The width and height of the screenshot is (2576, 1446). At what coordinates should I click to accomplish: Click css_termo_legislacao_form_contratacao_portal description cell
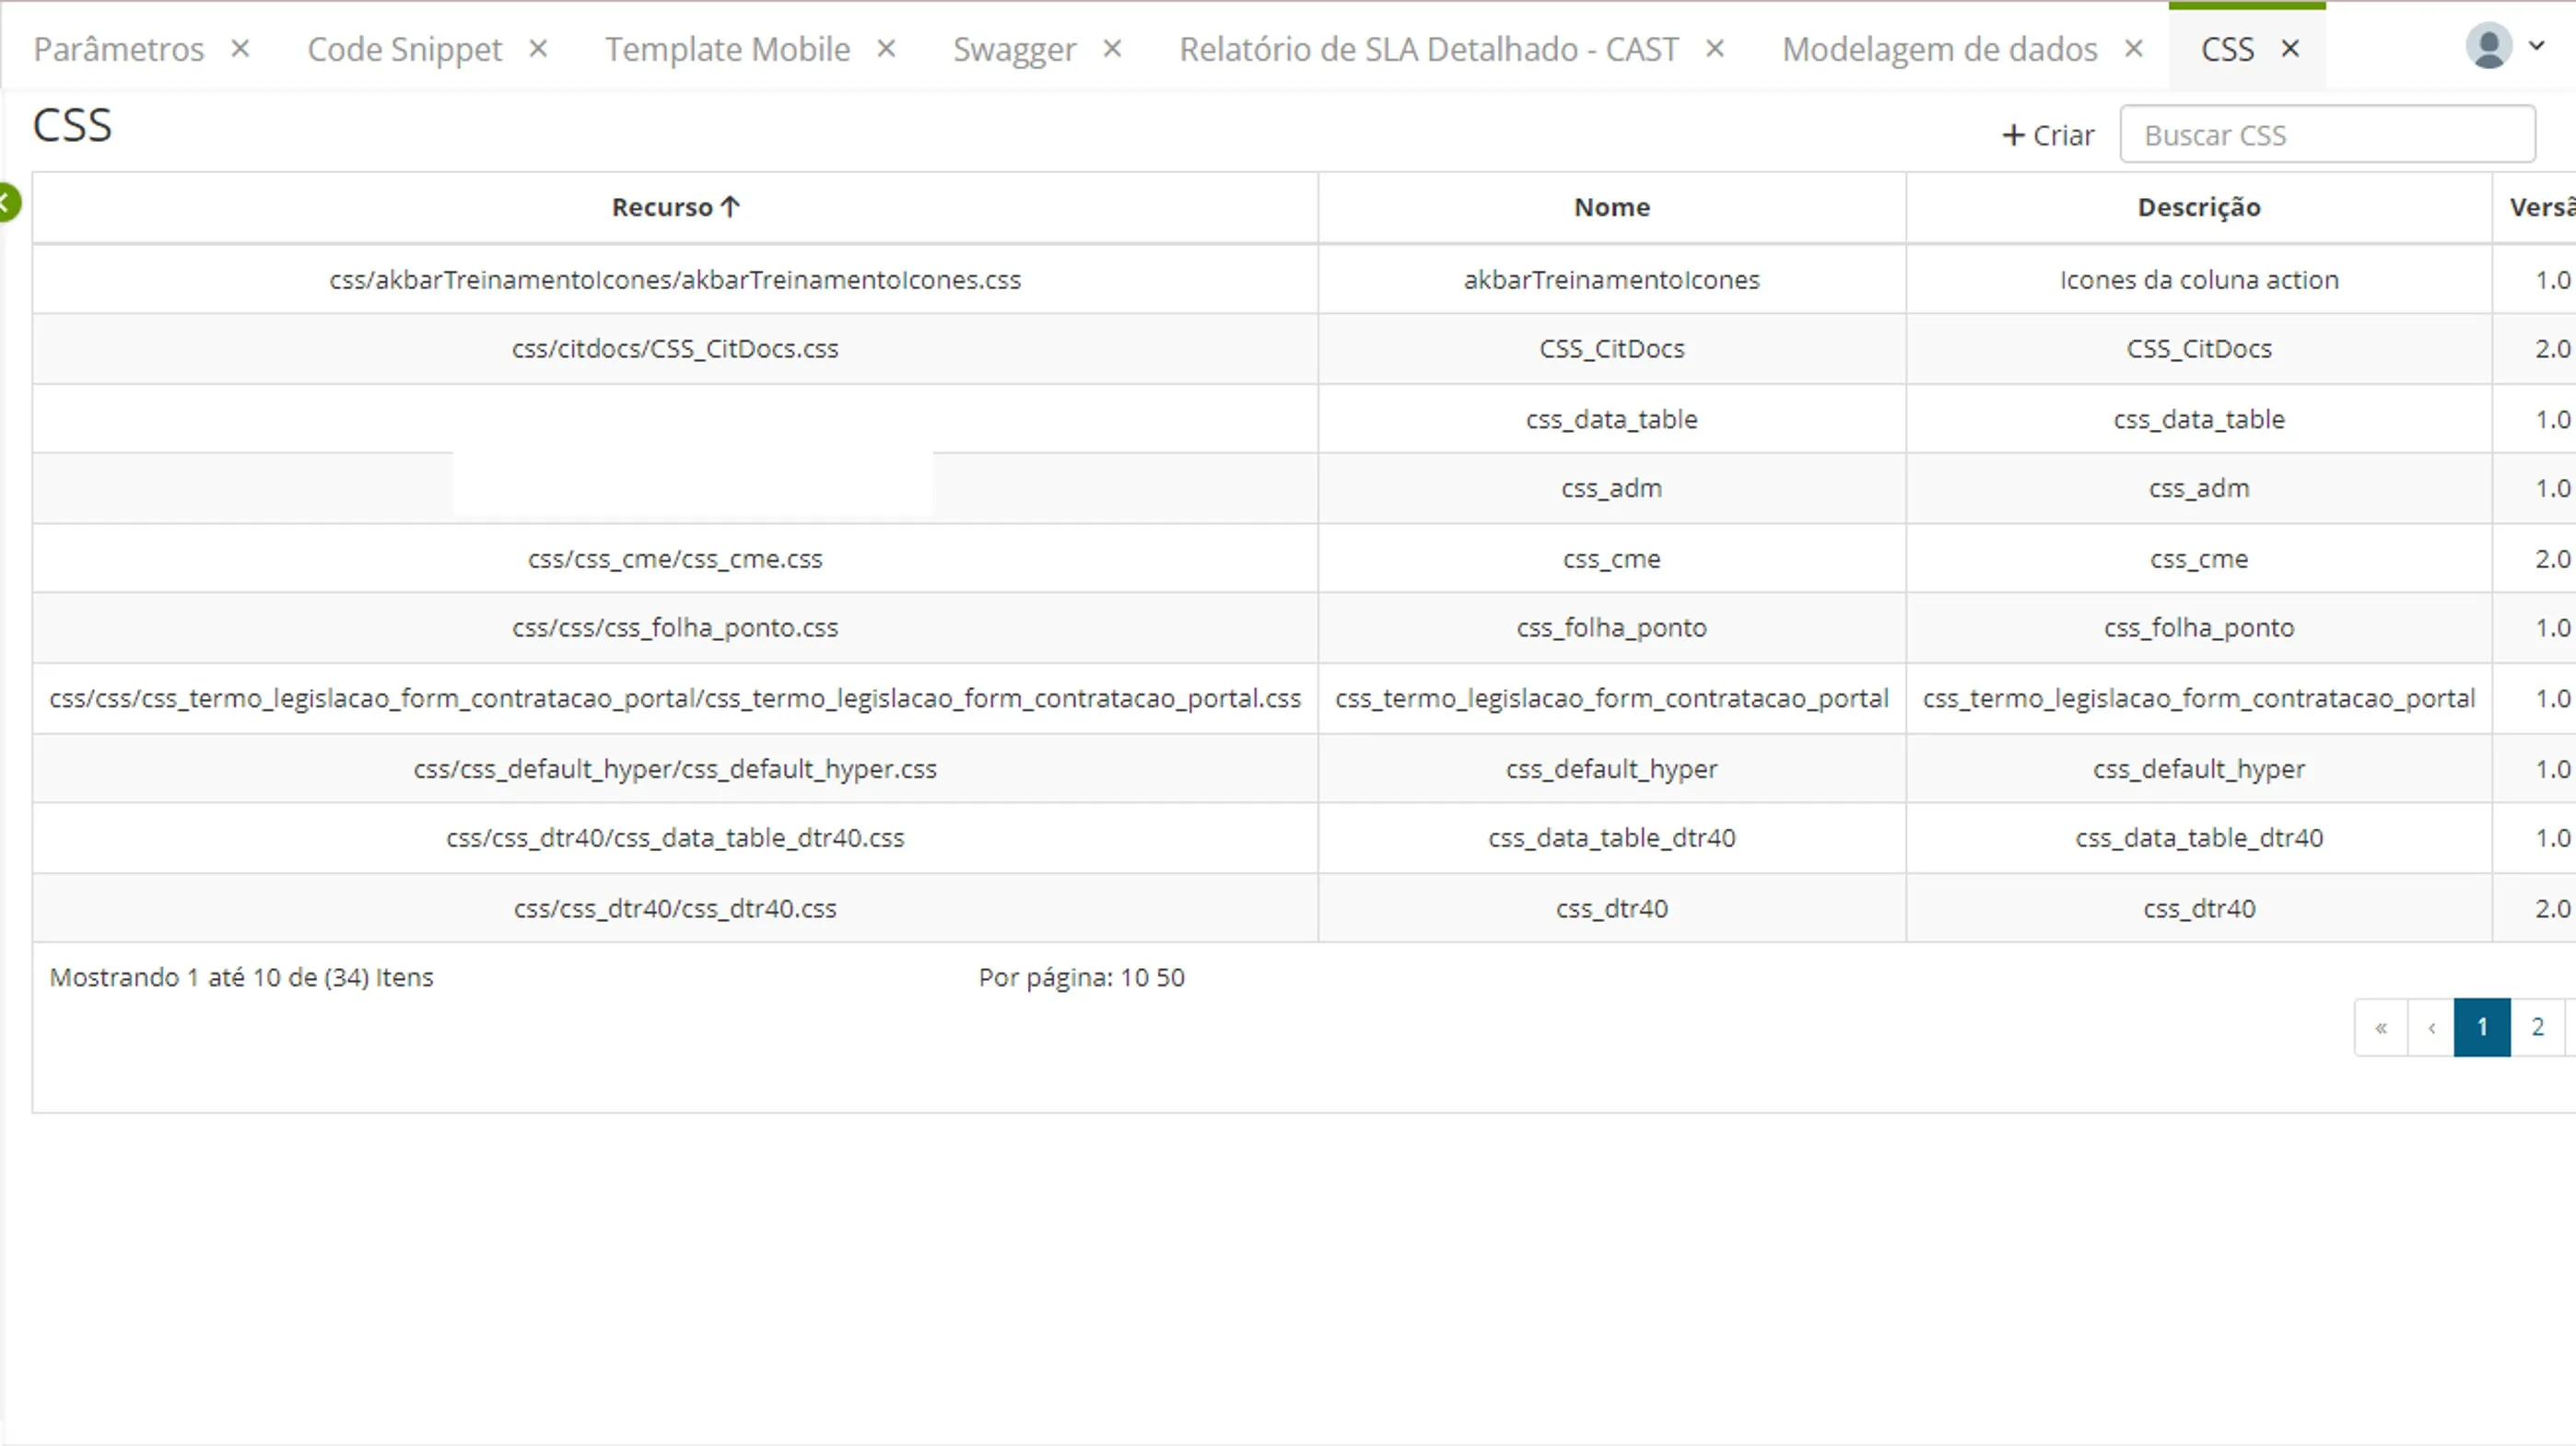tap(2199, 698)
